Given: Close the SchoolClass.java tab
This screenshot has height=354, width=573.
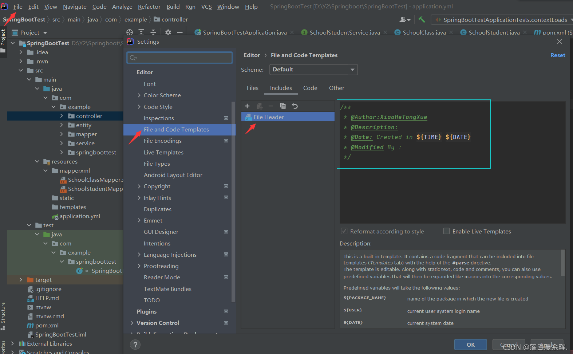Looking at the screenshot, I should point(451,32).
